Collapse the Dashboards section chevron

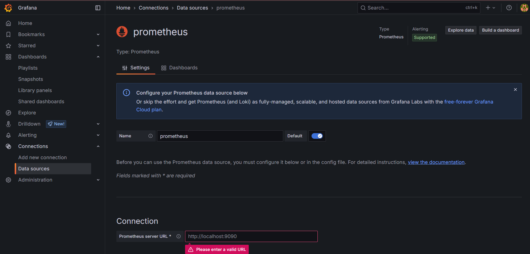(x=98, y=57)
